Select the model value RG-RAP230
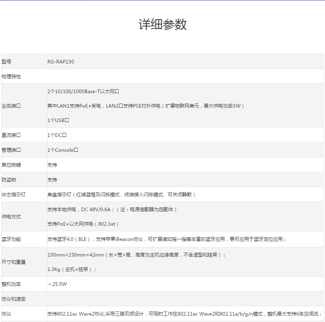 pos(61,62)
